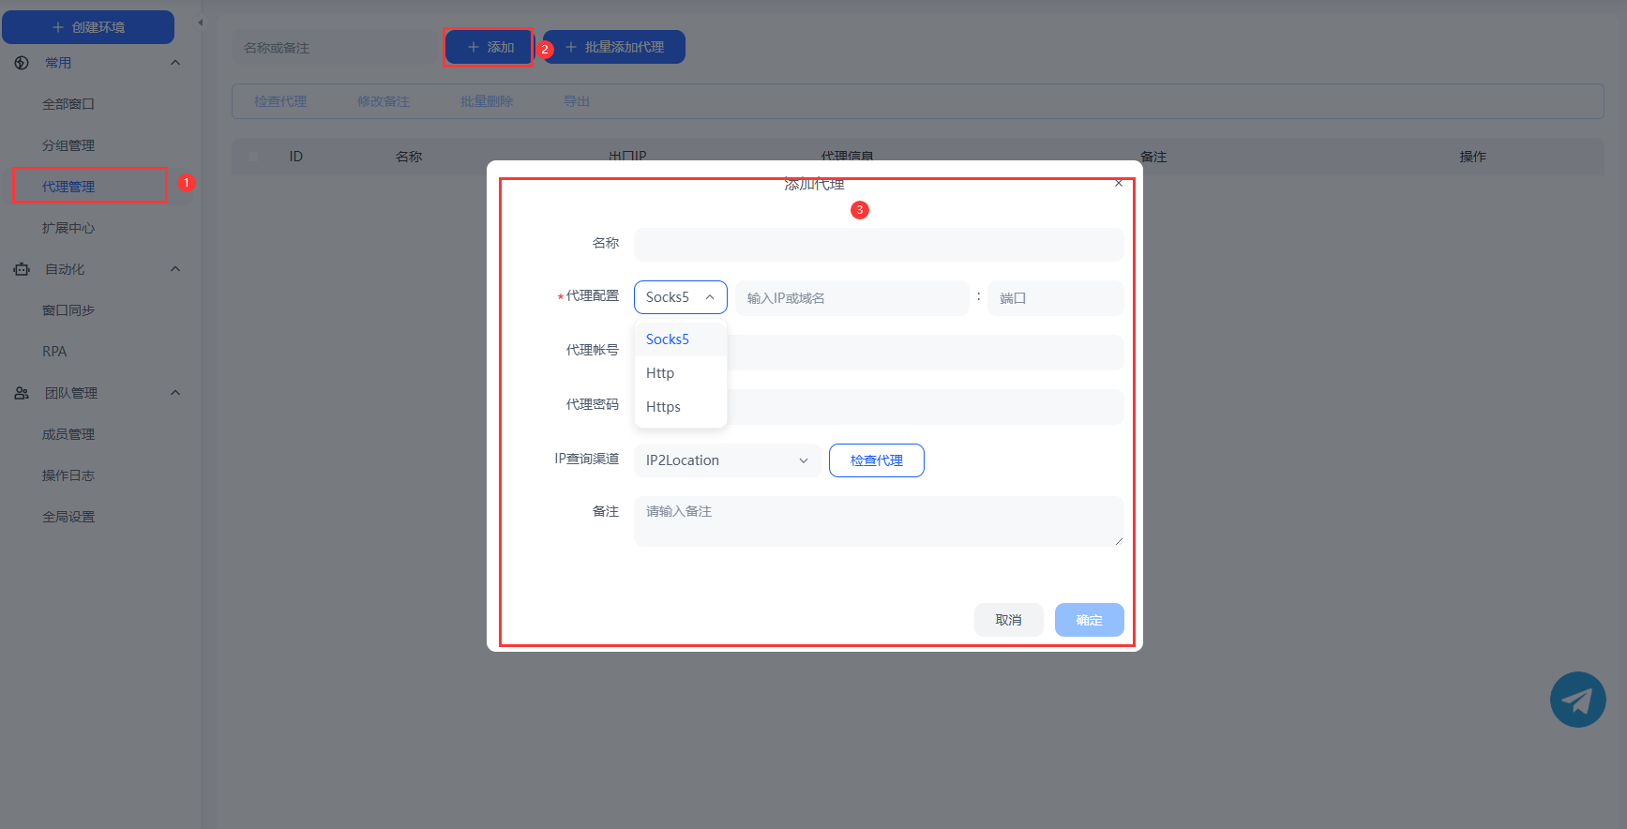
Task: Collapse the 团队管理 section chevron
Action: [175, 393]
